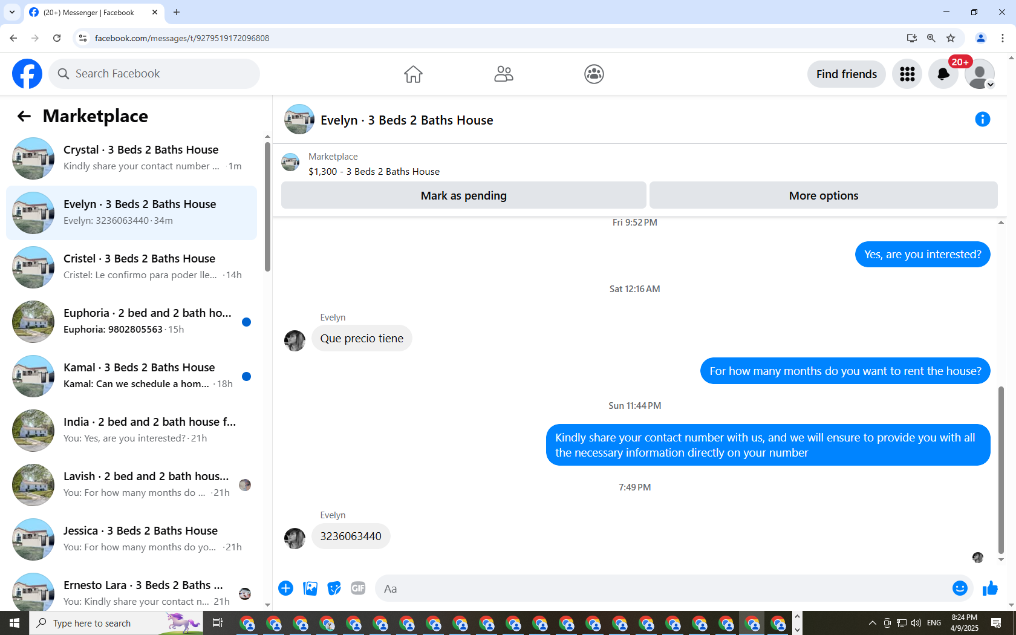Select the Messenger | Facebook tab
The height and width of the screenshot is (635, 1016).
point(94,13)
